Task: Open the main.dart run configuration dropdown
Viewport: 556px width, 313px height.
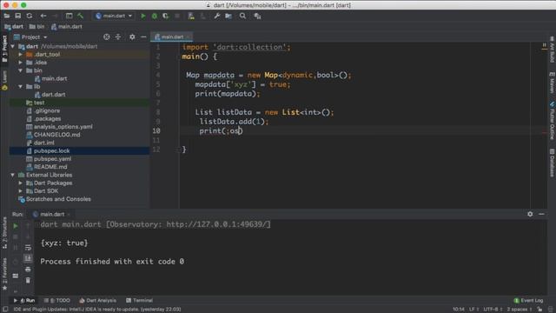Action: click(x=114, y=16)
